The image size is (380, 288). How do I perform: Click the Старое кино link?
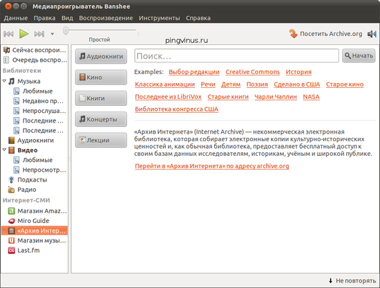[x=345, y=84]
